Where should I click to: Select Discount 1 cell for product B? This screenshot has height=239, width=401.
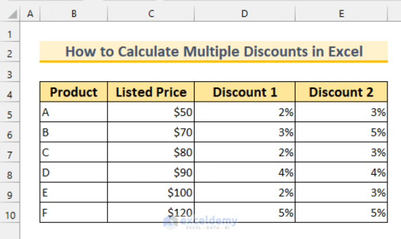pos(245,133)
